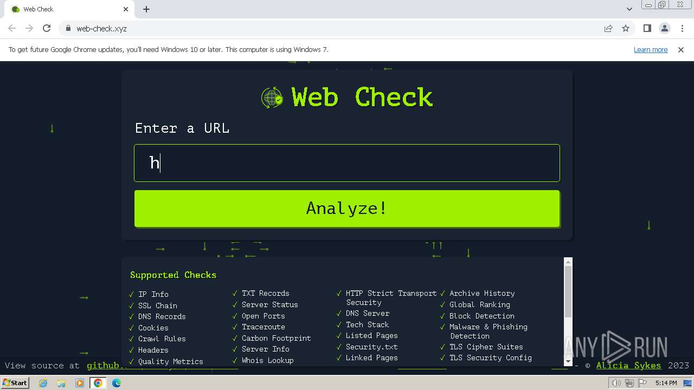Click the Supported Checks scroll up arrow

pos(568,262)
